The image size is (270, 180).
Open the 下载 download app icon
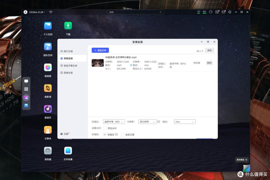(68, 26)
